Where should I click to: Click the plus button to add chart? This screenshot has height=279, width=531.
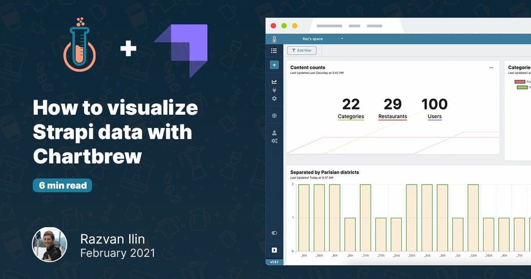(x=274, y=65)
